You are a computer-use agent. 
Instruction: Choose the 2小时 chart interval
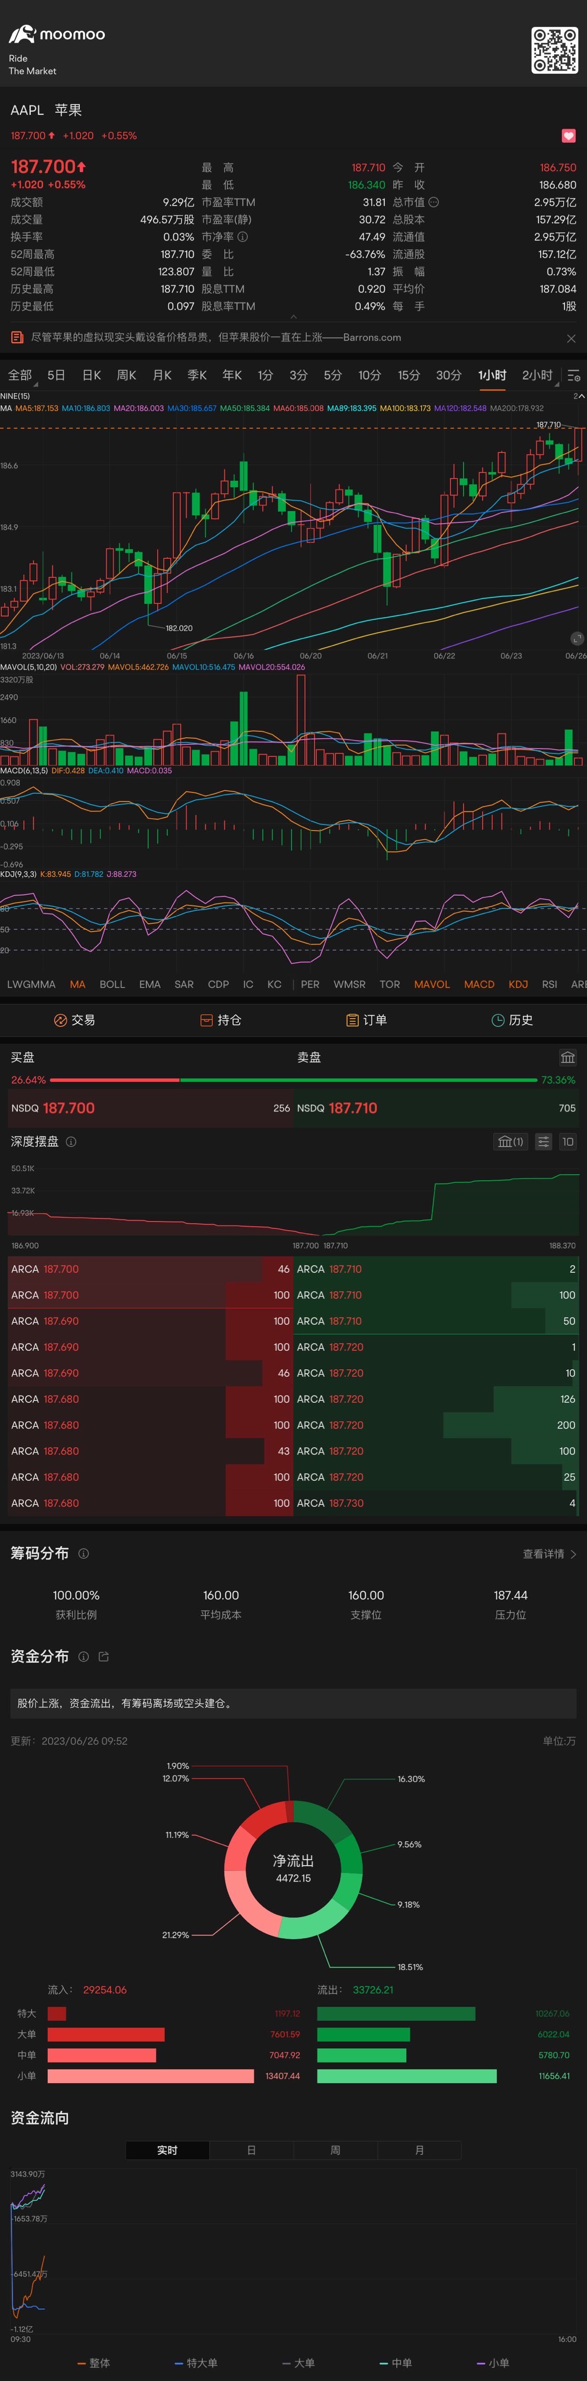click(537, 375)
